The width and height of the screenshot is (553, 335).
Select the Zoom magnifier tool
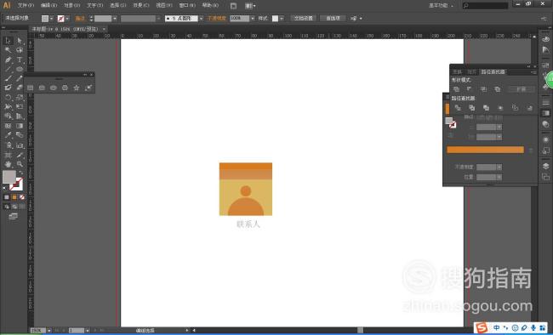click(20, 164)
